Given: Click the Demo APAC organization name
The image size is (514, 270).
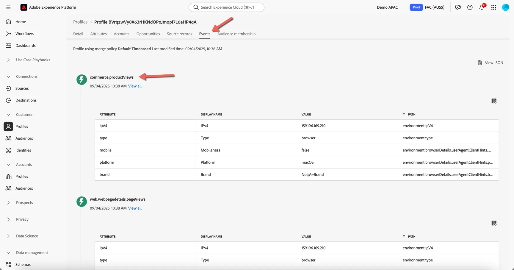Looking at the screenshot, I should (387, 7).
